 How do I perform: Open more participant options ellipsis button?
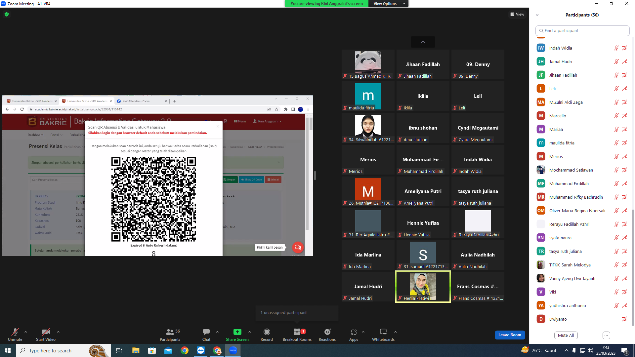click(606, 335)
